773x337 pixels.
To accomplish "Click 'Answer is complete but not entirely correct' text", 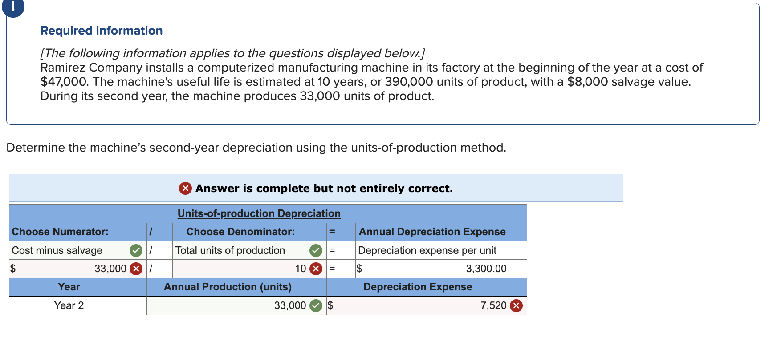I will tap(324, 189).
